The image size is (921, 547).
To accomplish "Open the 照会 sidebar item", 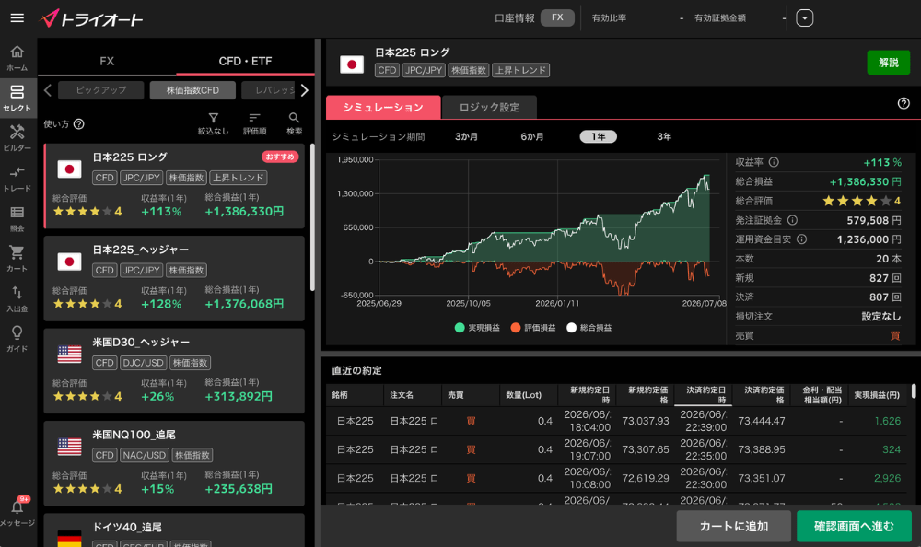I will [x=17, y=218].
